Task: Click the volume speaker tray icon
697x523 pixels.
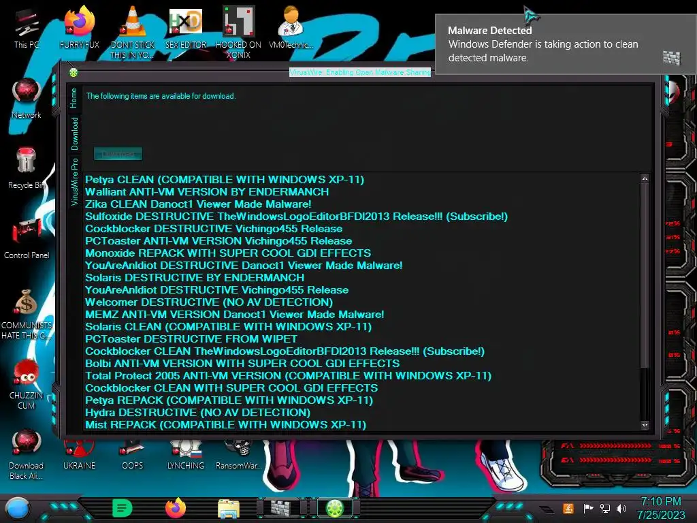Action: 621,508
